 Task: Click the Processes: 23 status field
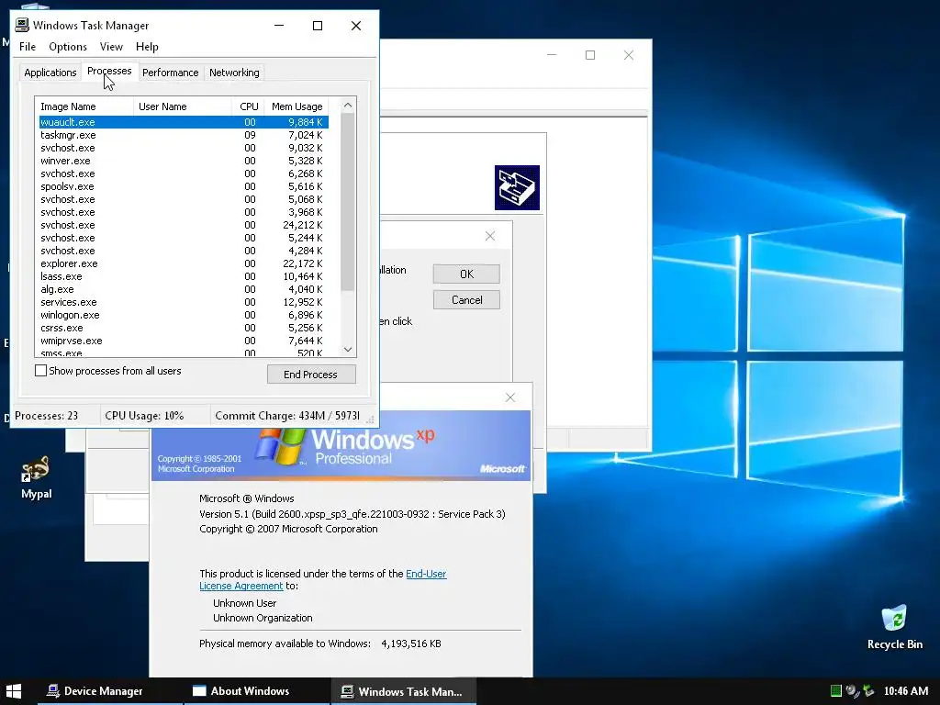[55, 416]
